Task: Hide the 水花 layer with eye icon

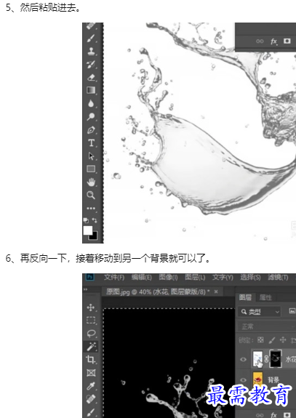Action: click(x=243, y=359)
